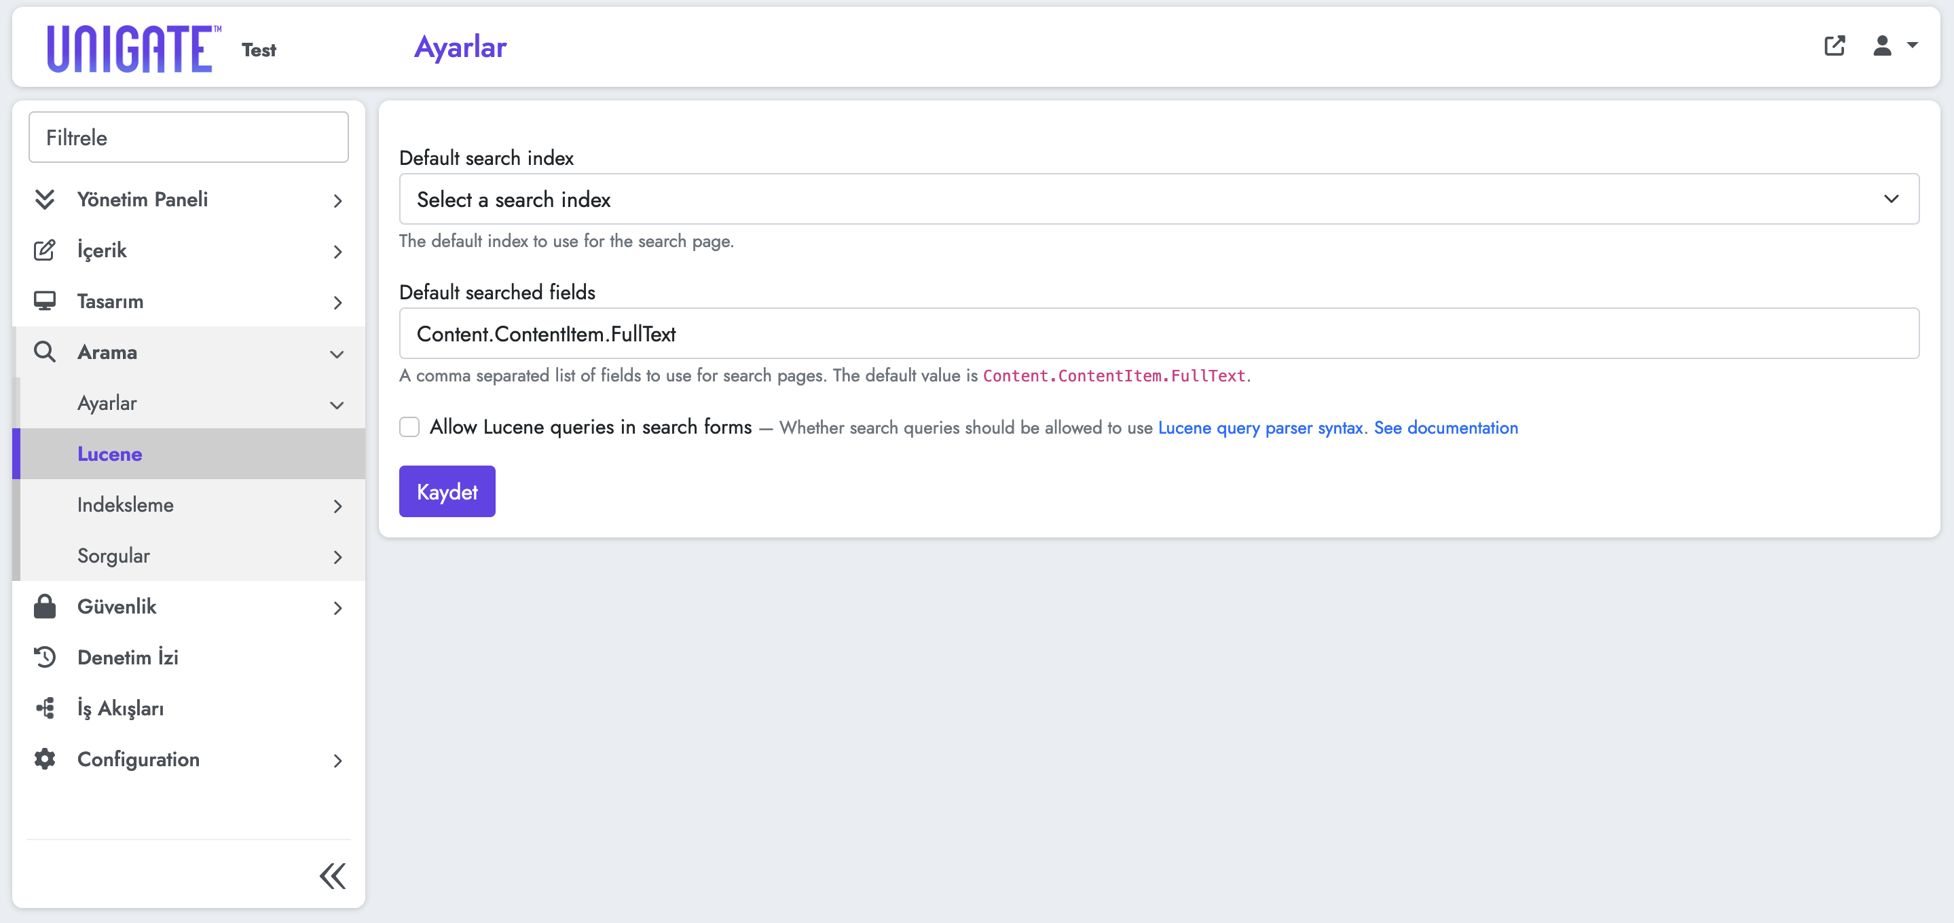Collapse Arama menu chevron
The width and height of the screenshot is (1954, 923).
[x=337, y=354]
